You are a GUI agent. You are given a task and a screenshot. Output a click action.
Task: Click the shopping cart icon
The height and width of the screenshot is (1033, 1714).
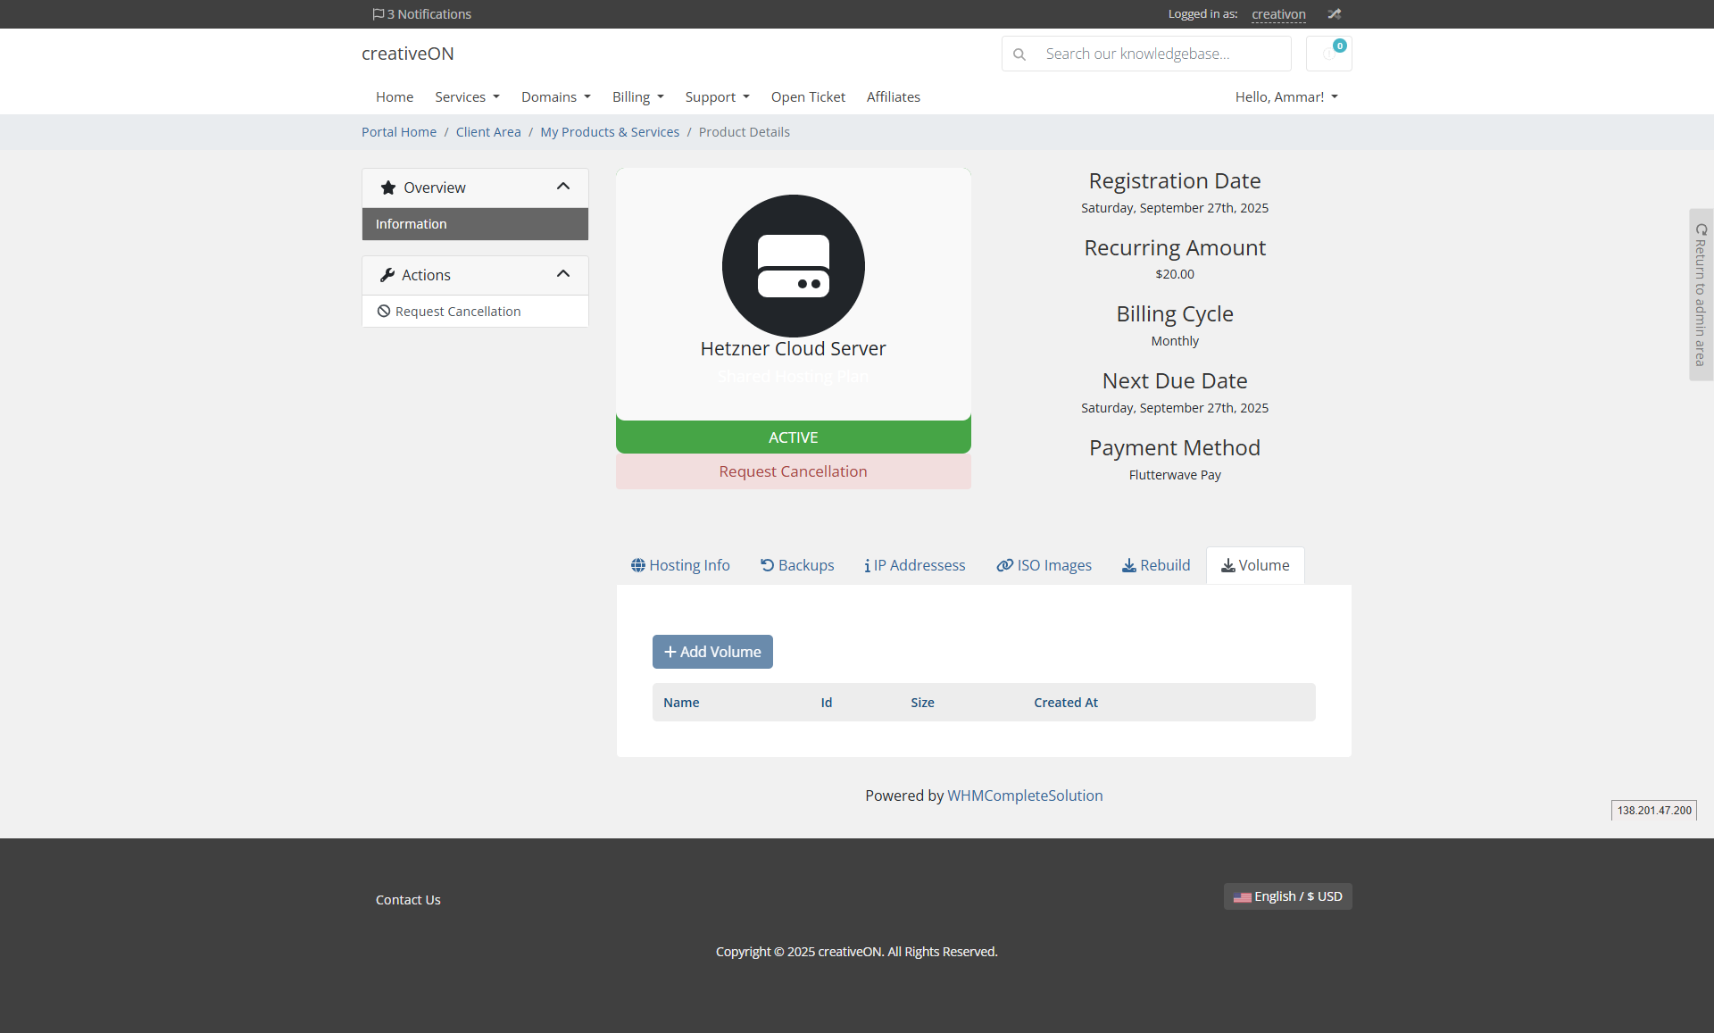[x=1328, y=54]
